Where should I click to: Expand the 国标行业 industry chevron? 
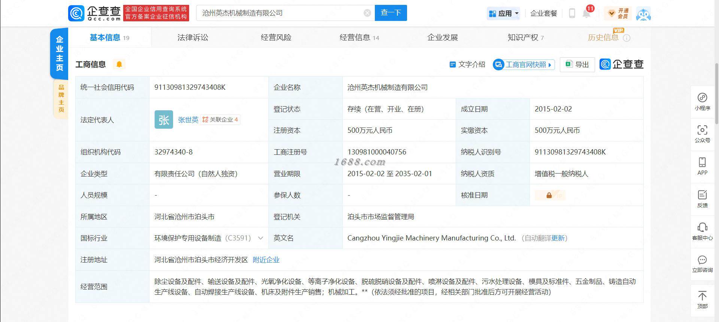[261, 238]
